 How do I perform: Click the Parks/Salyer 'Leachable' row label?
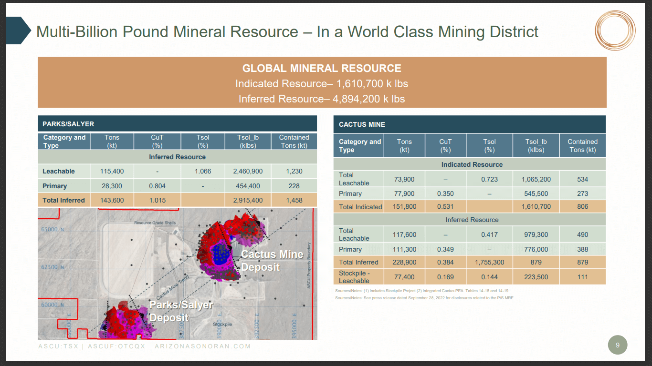pos(59,171)
